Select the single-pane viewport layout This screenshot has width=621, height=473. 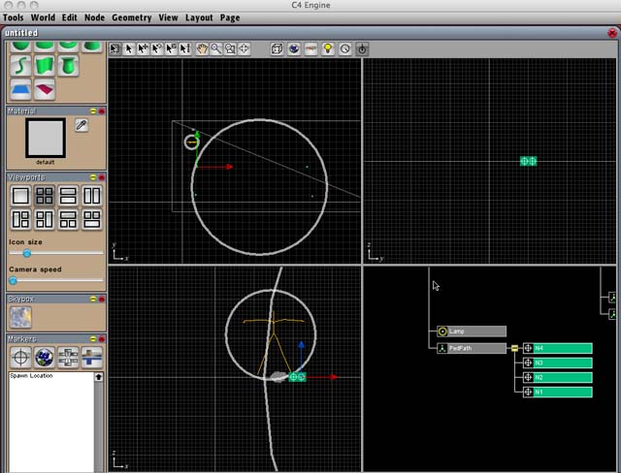(x=20, y=196)
